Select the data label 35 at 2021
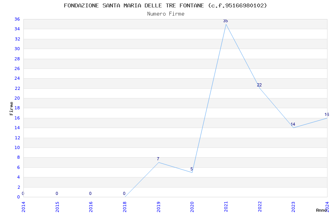 coord(225,21)
